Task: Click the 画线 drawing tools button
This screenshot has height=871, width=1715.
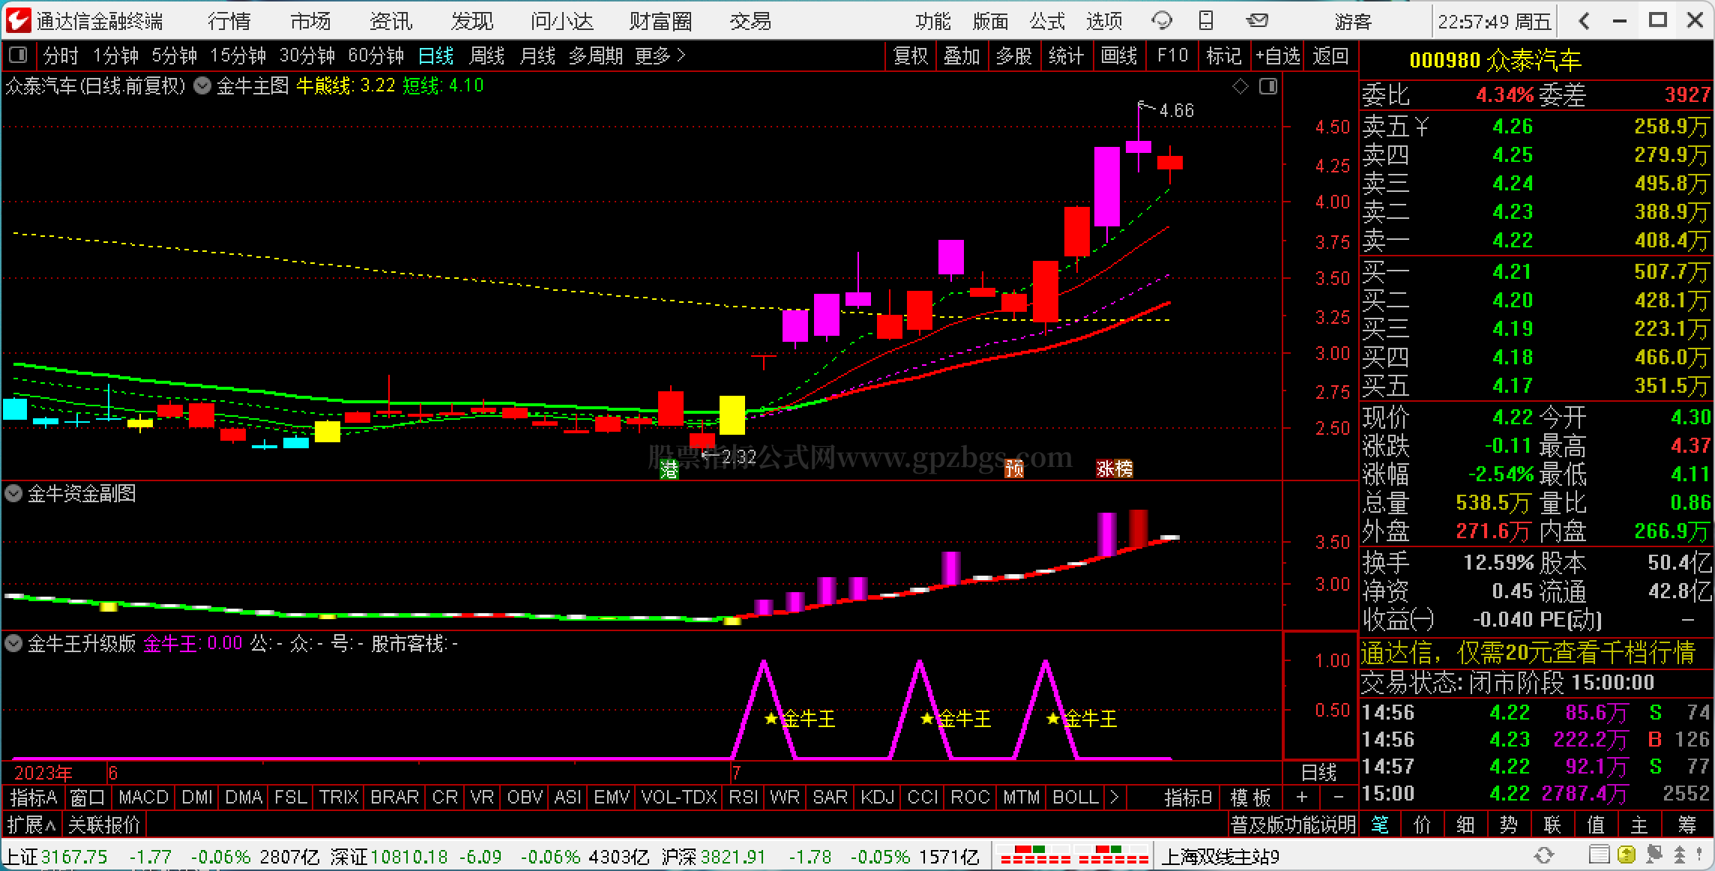Action: point(1119,55)
